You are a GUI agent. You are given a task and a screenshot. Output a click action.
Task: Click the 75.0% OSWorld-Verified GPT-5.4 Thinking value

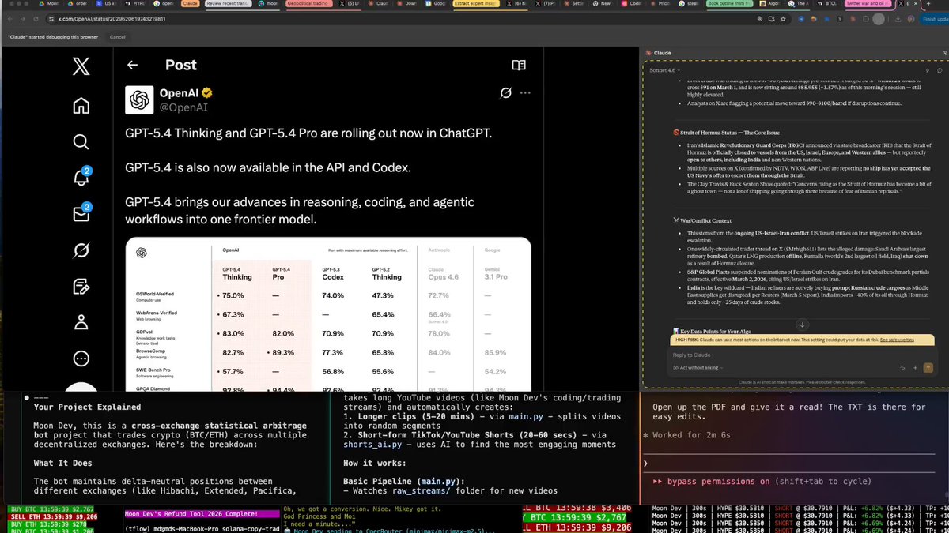pyautogui.click(x=233, y=295)
